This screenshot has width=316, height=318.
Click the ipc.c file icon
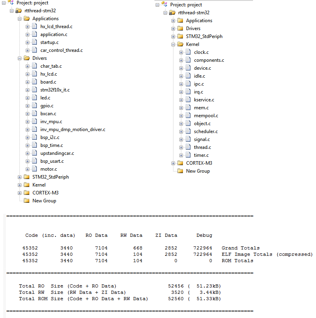pyautogui.click(x=188, y=84)
